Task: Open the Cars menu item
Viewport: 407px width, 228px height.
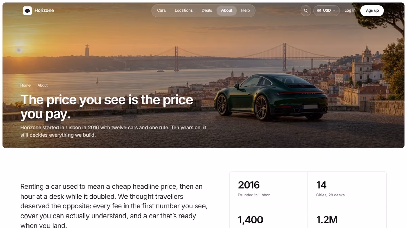Action: coord(161,10)
